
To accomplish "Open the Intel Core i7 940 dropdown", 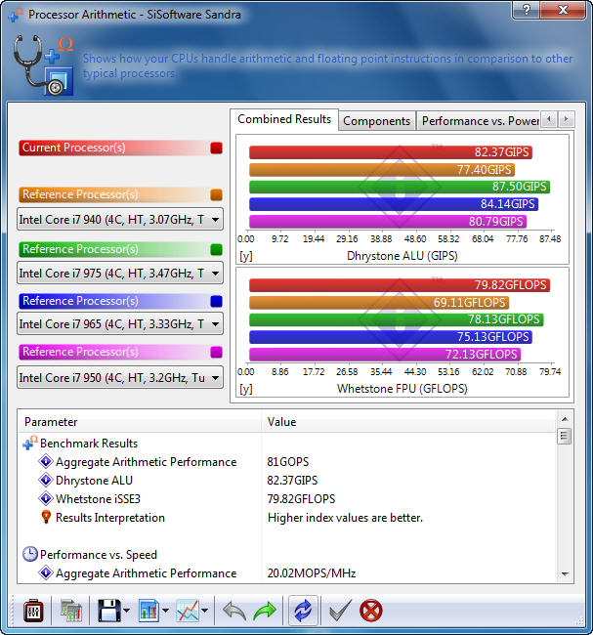I will click(120, 220).
